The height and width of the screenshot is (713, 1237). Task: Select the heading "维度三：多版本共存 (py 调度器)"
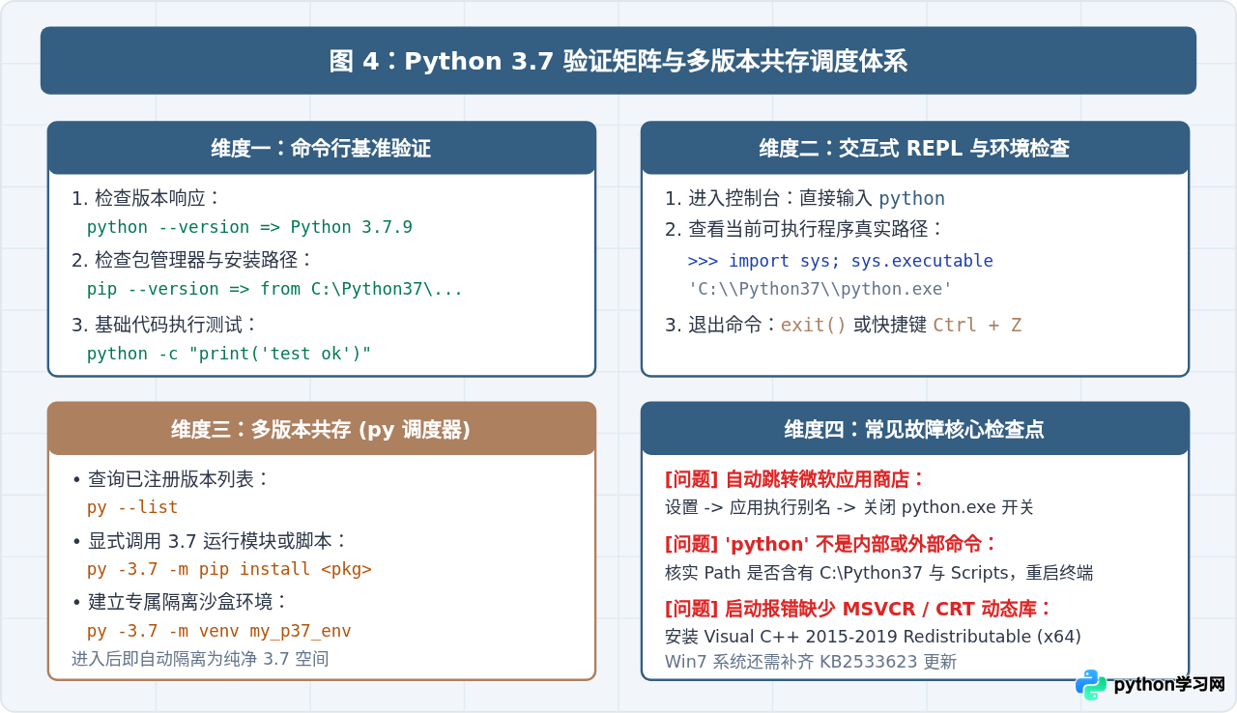coord(321,429)
